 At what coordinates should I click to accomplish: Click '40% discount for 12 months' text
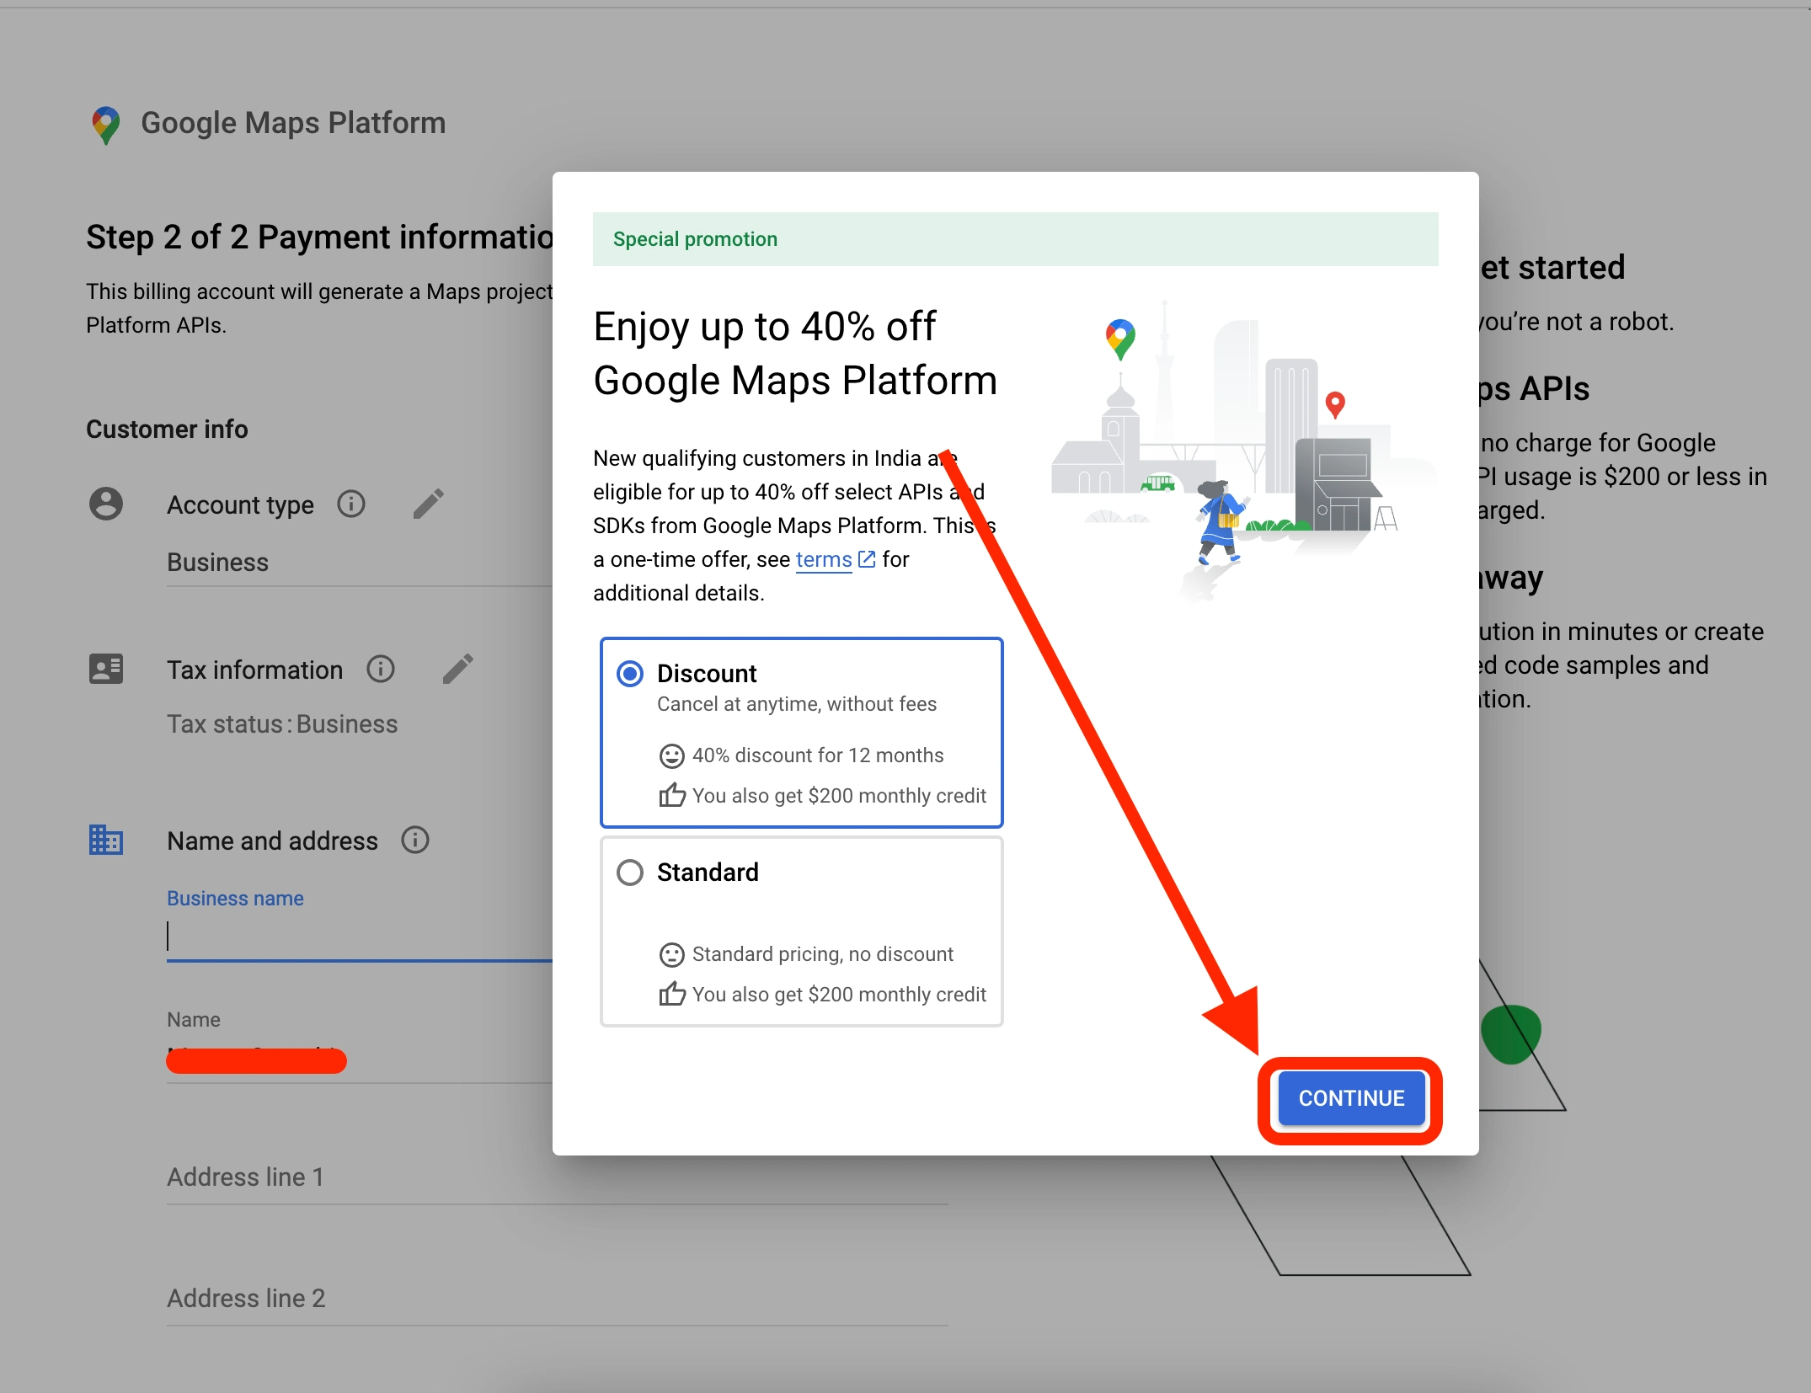818,755
